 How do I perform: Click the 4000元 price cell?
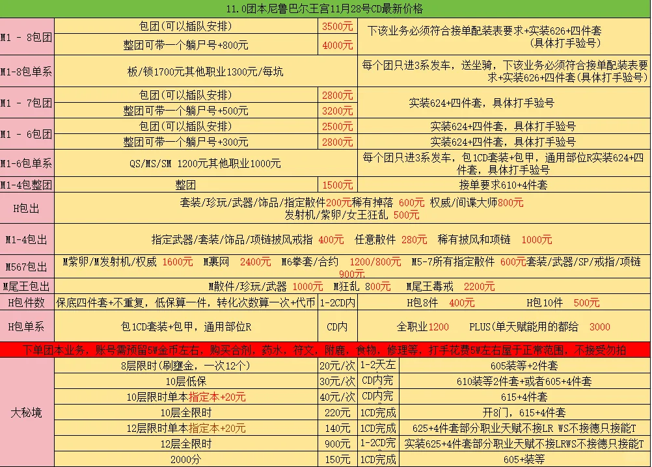[338, 44]
